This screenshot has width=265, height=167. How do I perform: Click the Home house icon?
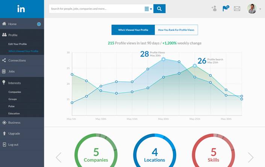click(x=4, y=24)
